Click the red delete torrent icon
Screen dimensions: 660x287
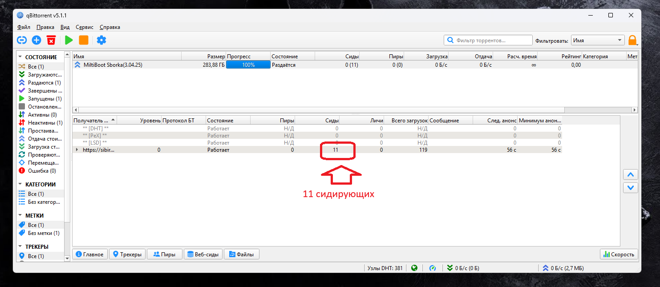51,40
